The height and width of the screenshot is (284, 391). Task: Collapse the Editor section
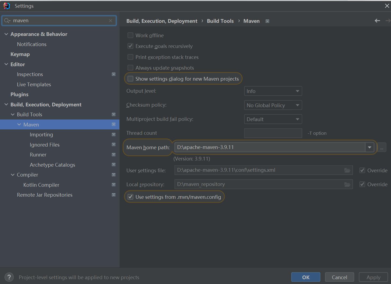[6, 64]
